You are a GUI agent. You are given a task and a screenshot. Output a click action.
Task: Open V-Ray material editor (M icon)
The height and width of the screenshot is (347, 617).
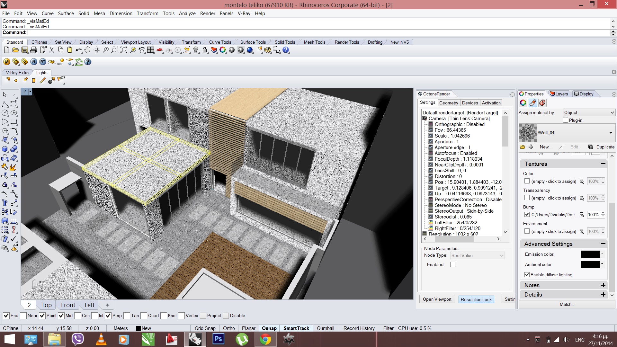point(7,62)
